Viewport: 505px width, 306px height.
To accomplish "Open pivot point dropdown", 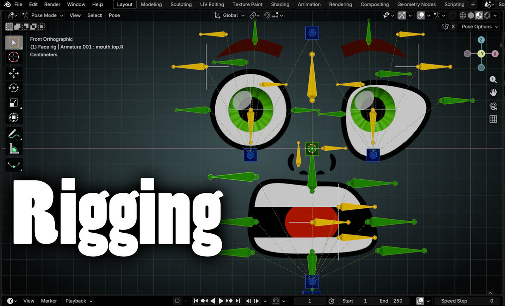I will click(x=254, y=15).
